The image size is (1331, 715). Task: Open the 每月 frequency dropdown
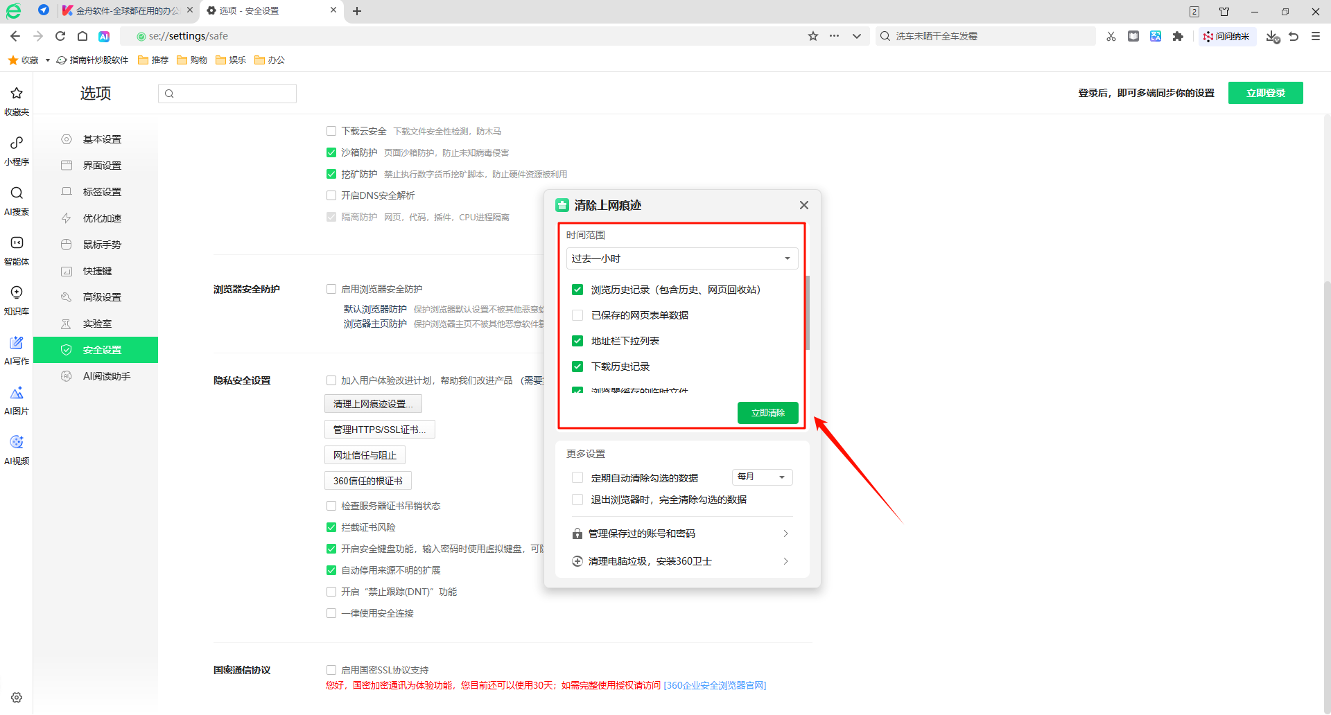coord(762,477)
